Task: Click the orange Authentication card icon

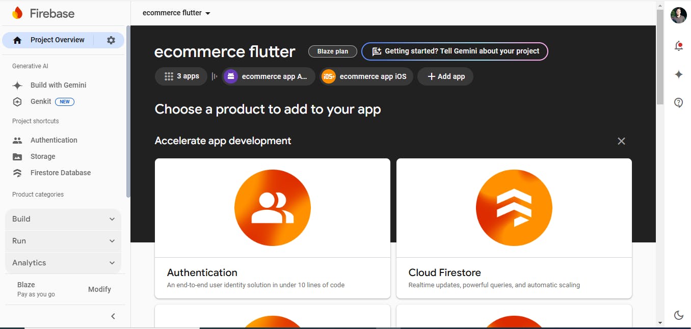Action: pyautogui.click(x=273, y=208)
